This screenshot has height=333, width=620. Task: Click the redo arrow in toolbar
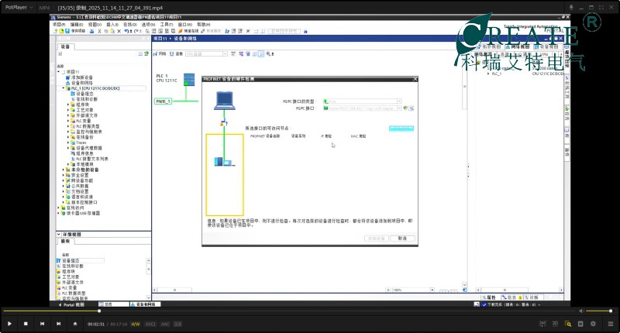coord(136,31)
